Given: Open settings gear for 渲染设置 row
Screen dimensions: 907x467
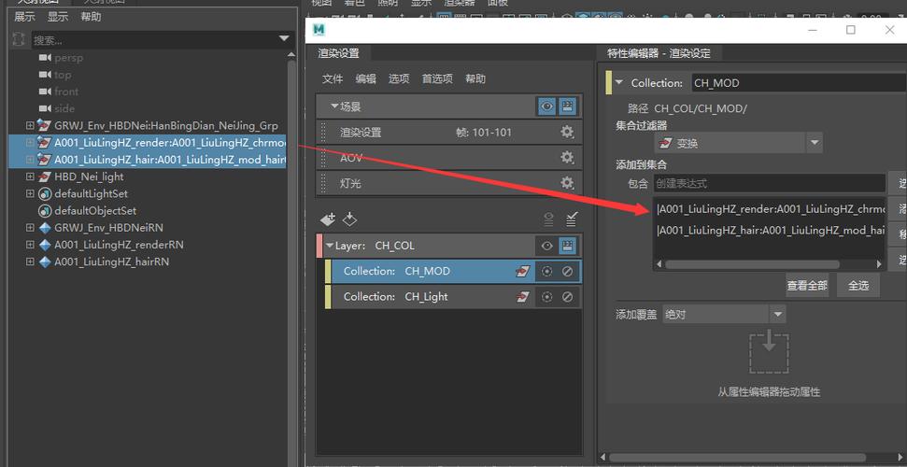Looking at the screenshot, I should 567,132.
